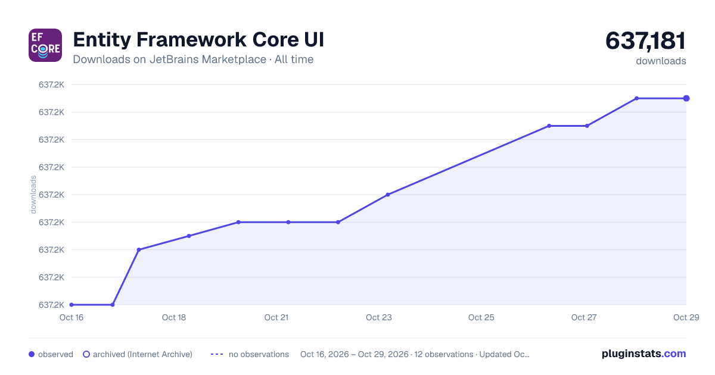Click the date range 12 observations text

415,354
